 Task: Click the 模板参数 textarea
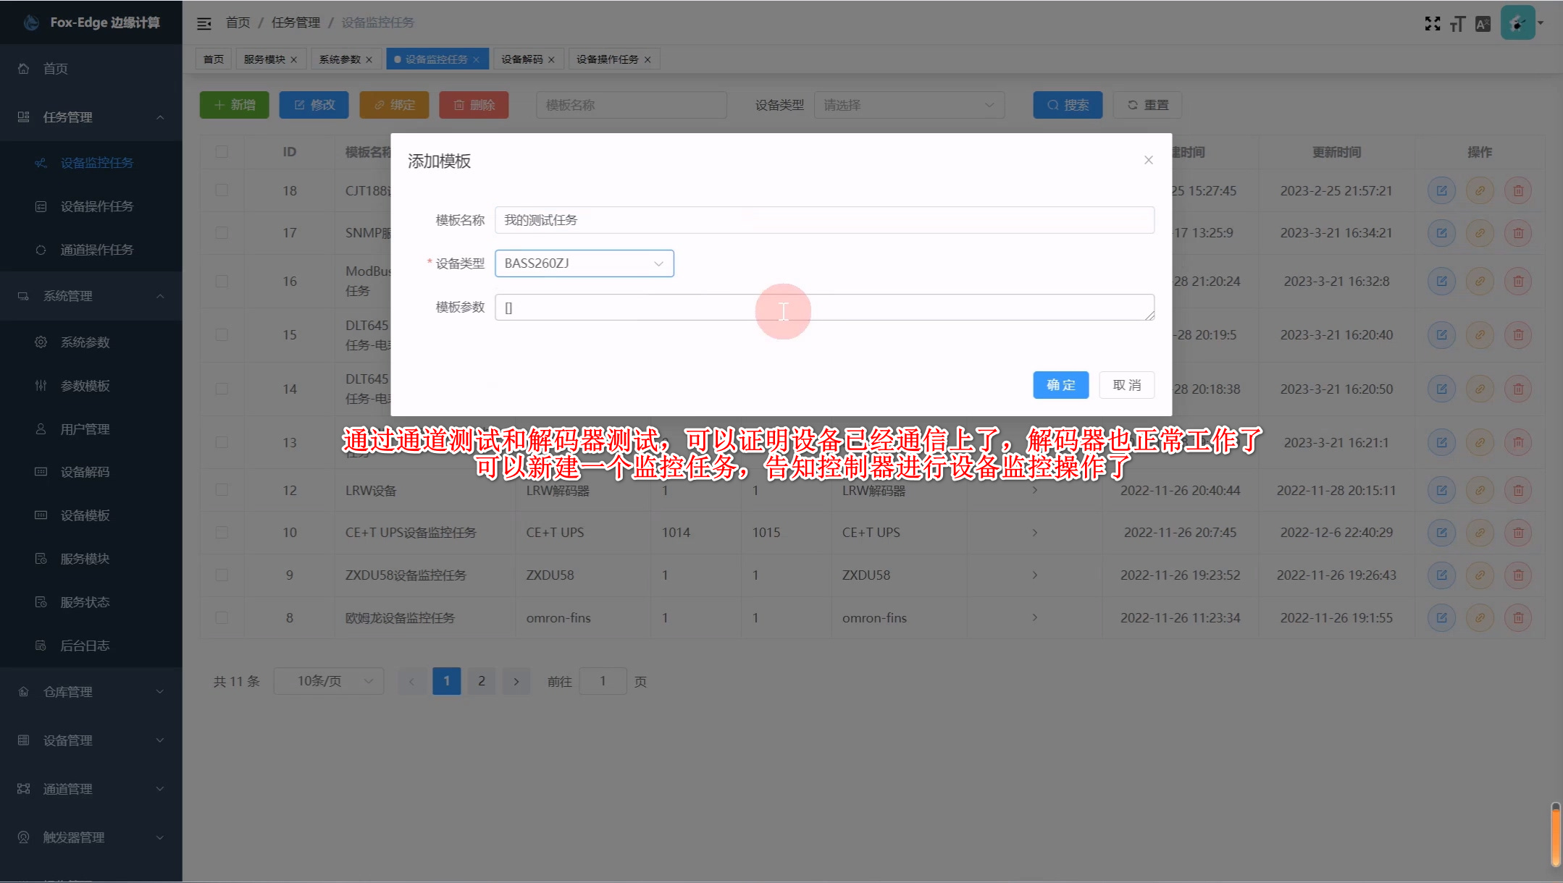824,308
